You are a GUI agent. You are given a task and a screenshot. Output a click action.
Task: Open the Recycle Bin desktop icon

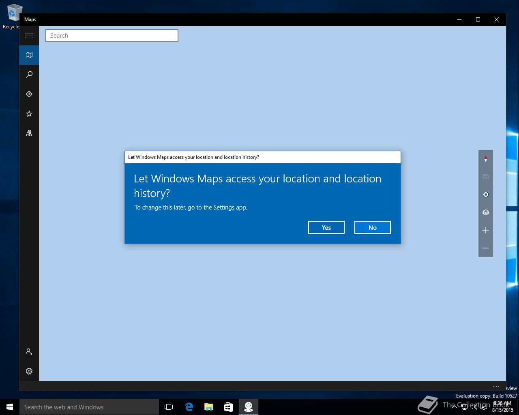[12, 16]
